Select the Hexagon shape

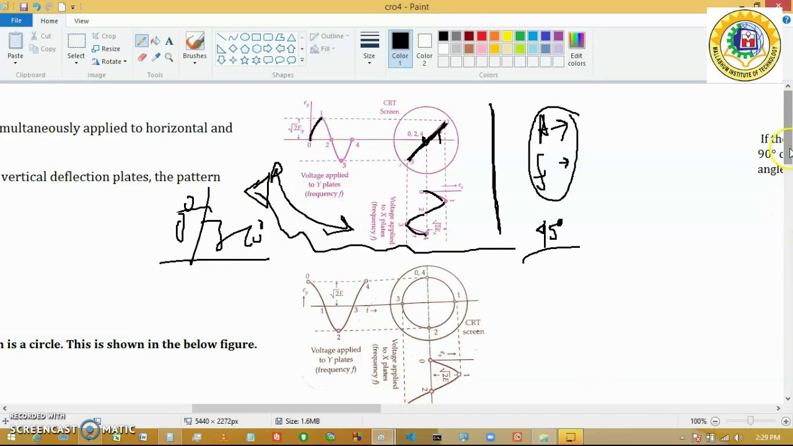coord(256,48)
